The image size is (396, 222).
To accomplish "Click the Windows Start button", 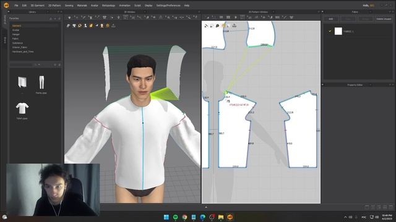I will point(166,217).
